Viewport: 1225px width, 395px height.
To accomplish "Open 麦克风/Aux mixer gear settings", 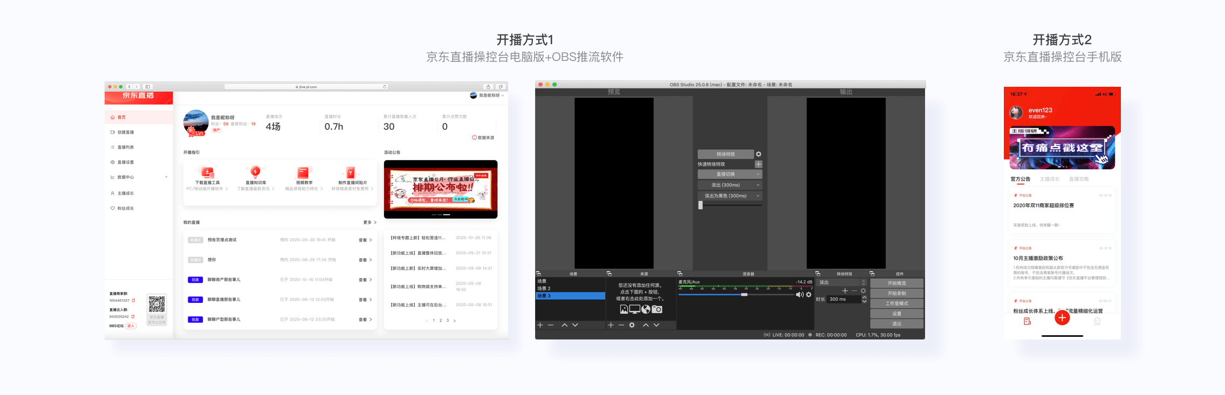I will [x=809, y=295].
